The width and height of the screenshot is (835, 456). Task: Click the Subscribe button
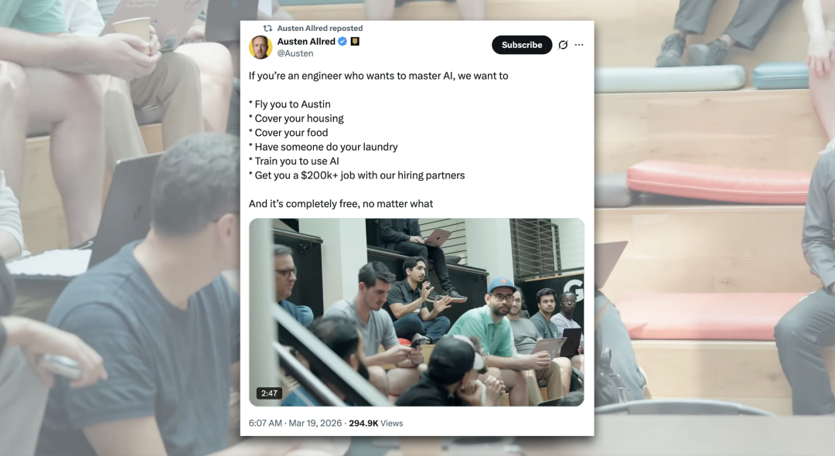pyautogui.click(x=521, y=46)
